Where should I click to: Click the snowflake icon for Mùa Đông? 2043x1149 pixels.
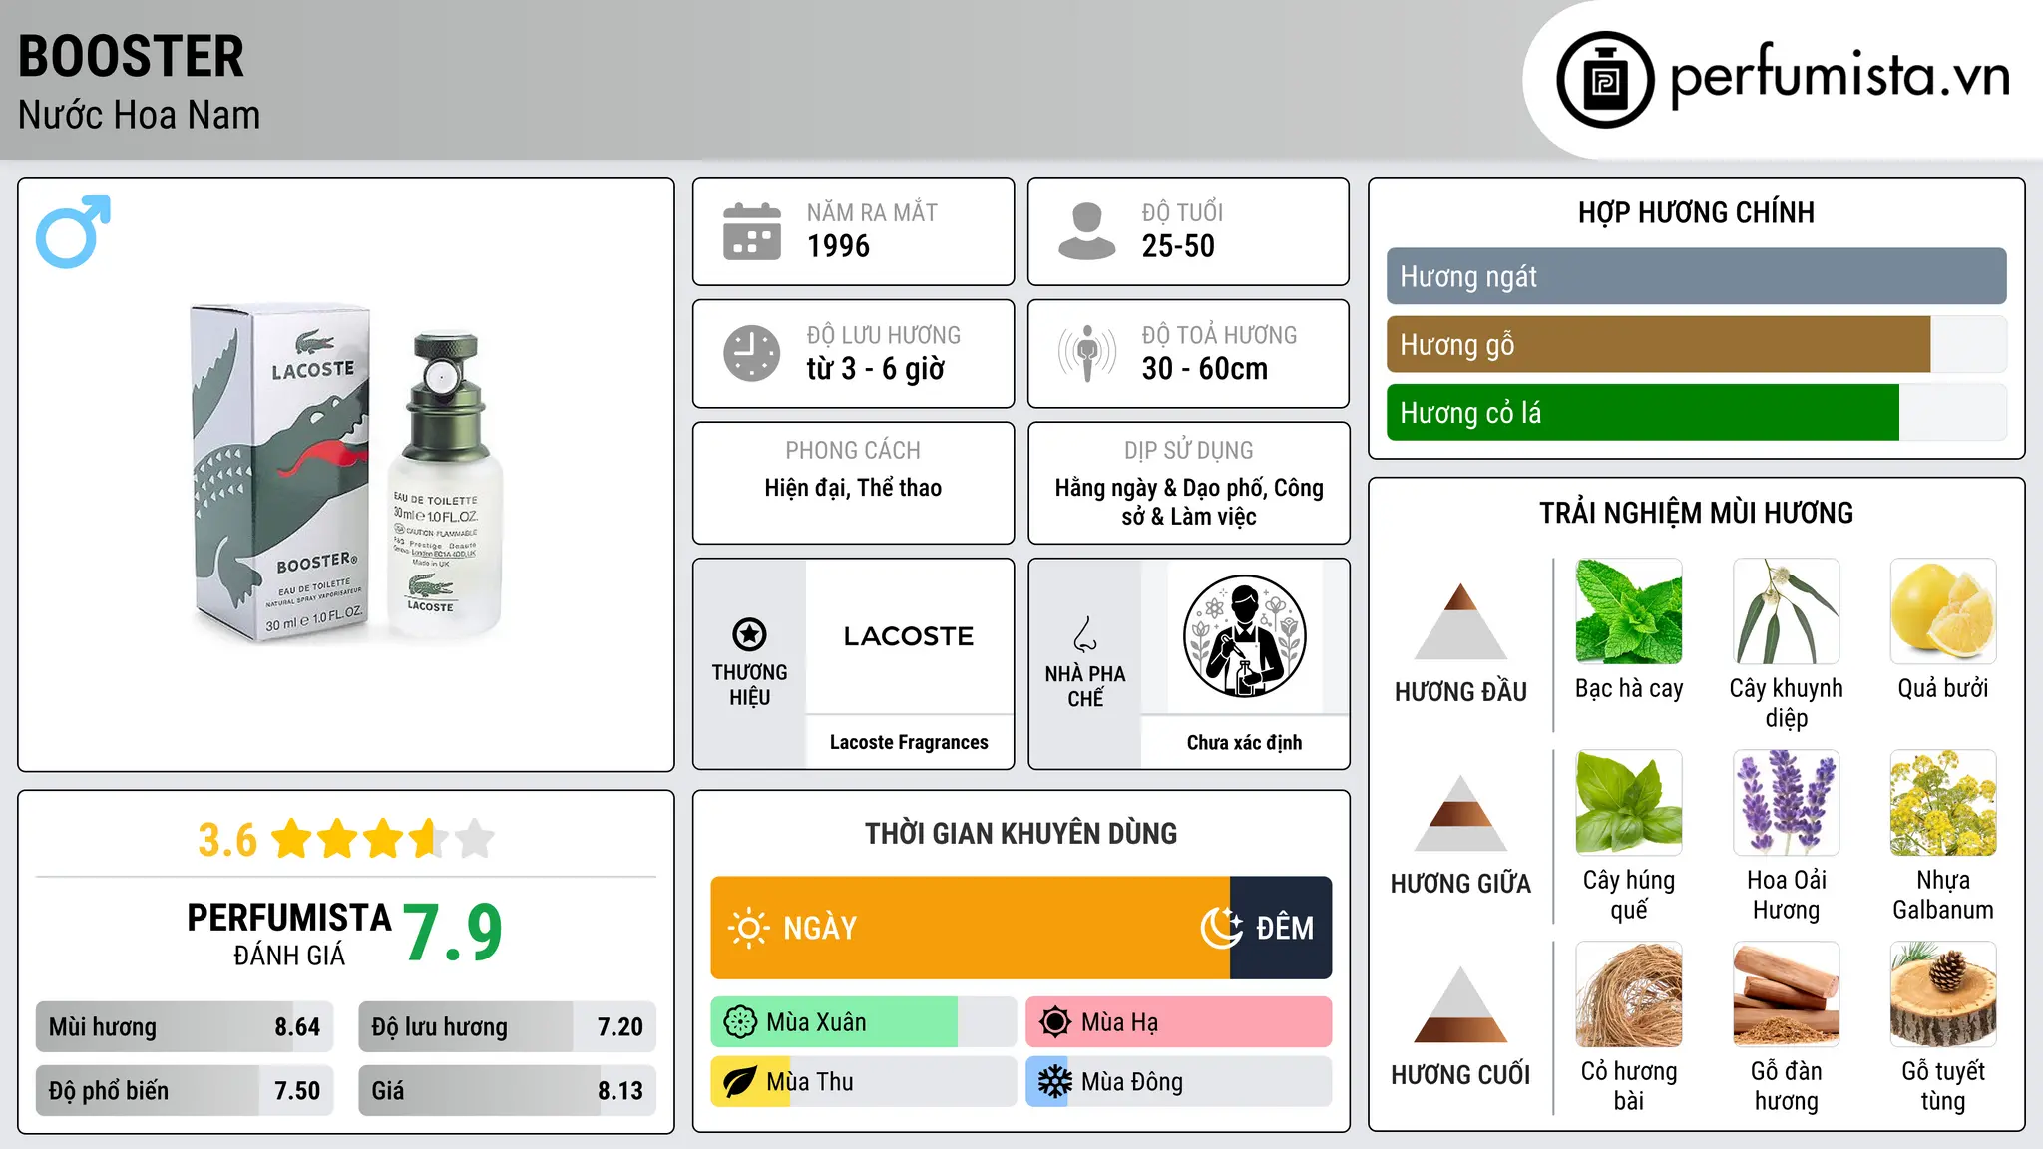pos(1055,1082)
